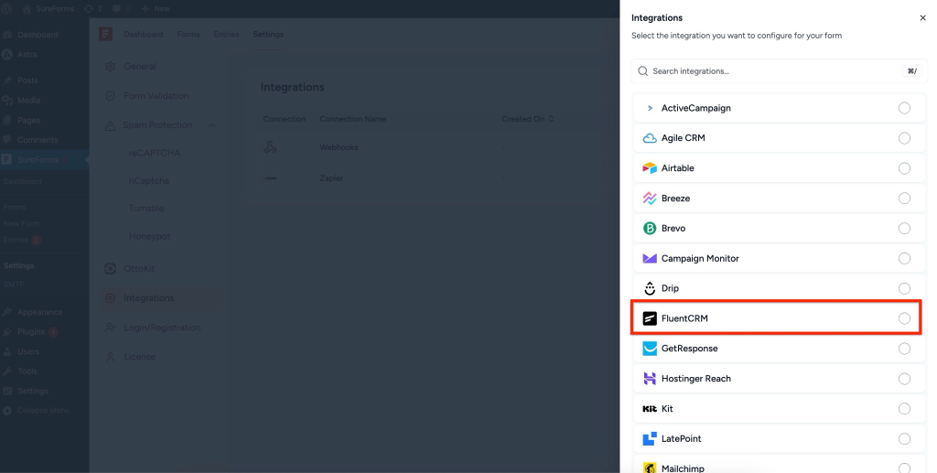This screenshot has height=473, width=937.
Task: Pick the LatePoint radio button
Action: pyautogui.click(x=904, y=439)
